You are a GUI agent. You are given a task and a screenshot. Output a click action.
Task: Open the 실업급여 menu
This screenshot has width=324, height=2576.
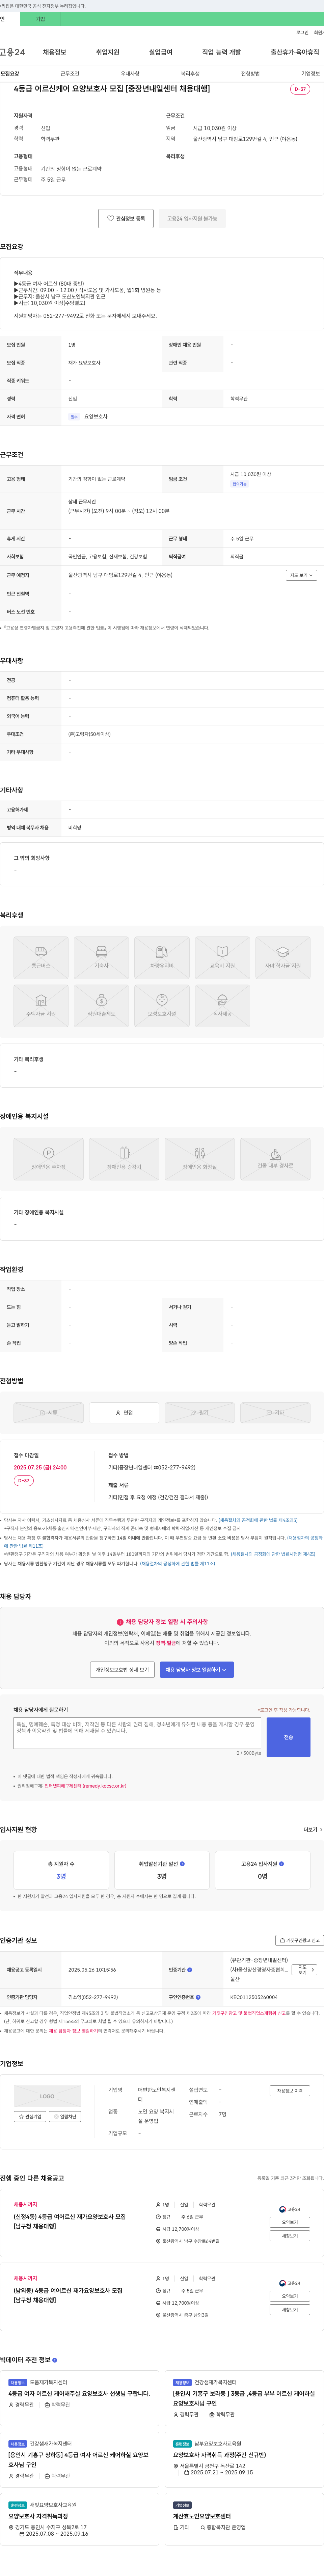pos(161,52)
